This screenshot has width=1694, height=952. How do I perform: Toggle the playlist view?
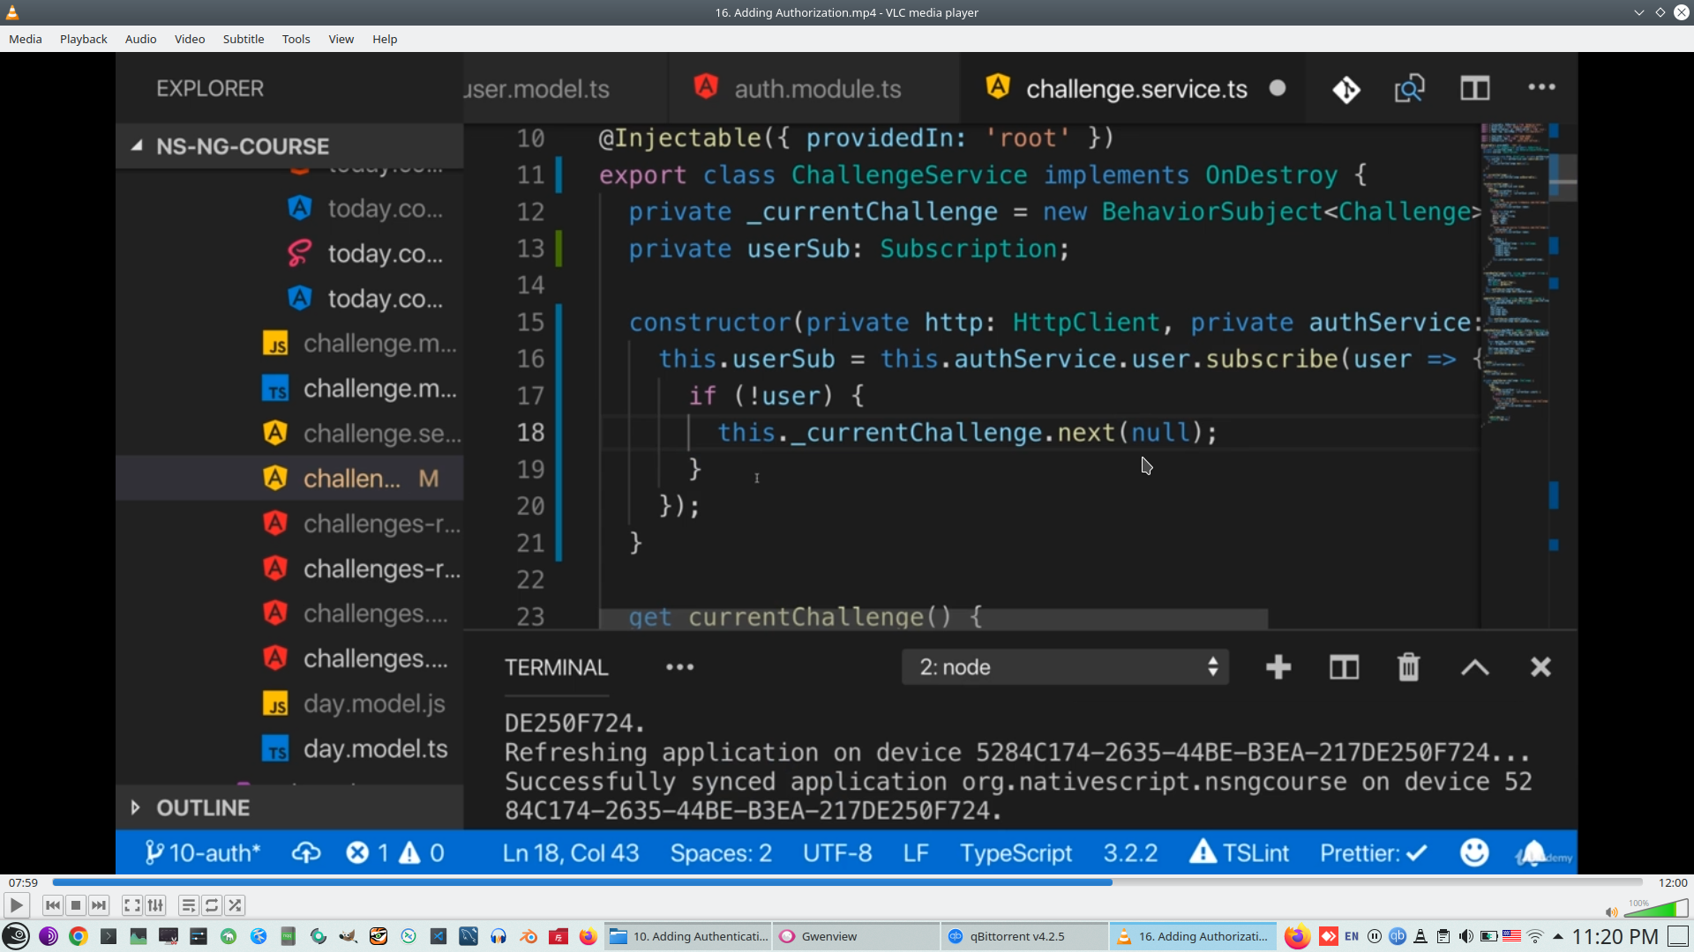pos(188,905)
